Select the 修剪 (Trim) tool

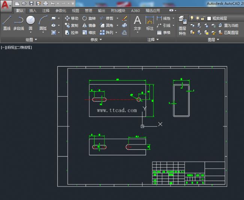pyautogui.click(x=107, y=18)
